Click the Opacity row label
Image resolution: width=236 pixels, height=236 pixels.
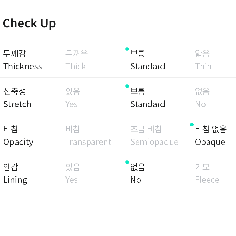[x=18, y=136]
